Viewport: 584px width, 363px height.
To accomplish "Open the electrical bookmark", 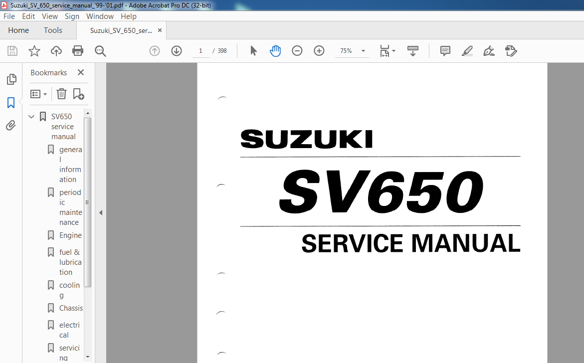I will (69, 330).
